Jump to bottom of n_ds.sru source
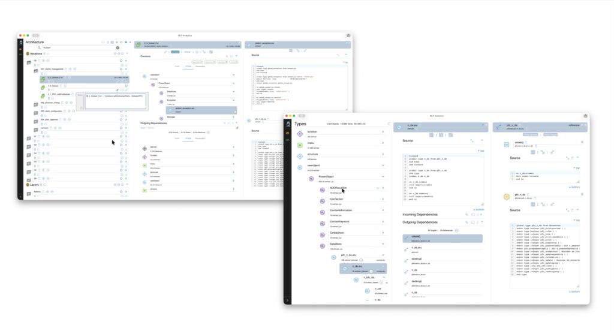 [x=478, y=210]
